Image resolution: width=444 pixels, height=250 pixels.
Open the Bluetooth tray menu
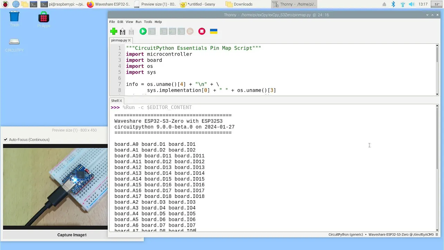point(393,4)
